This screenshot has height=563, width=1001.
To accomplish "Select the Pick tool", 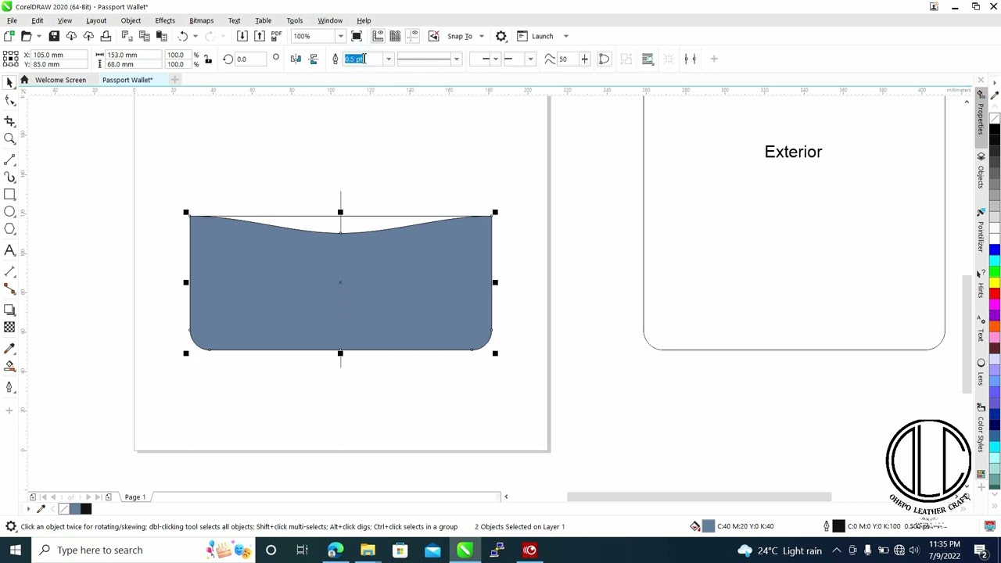I will click(x=9, y=83).
